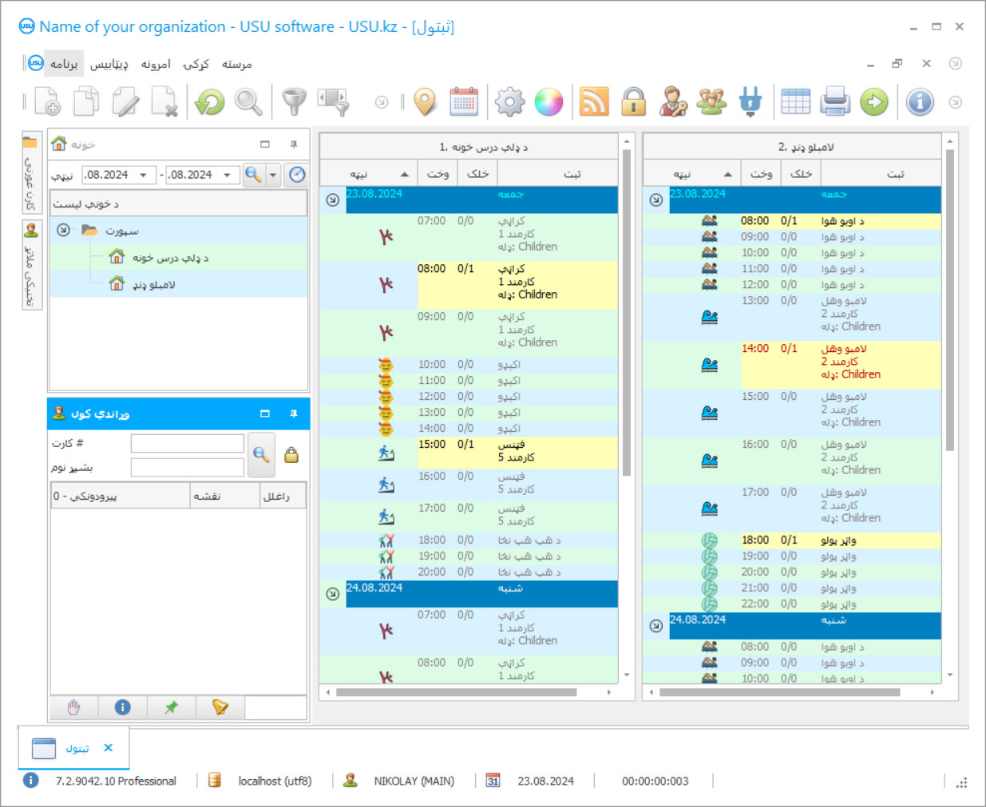Collapse the سپورت tree folder
The height and width of the screenshot is (807, 986).
(x=63, y=231)
